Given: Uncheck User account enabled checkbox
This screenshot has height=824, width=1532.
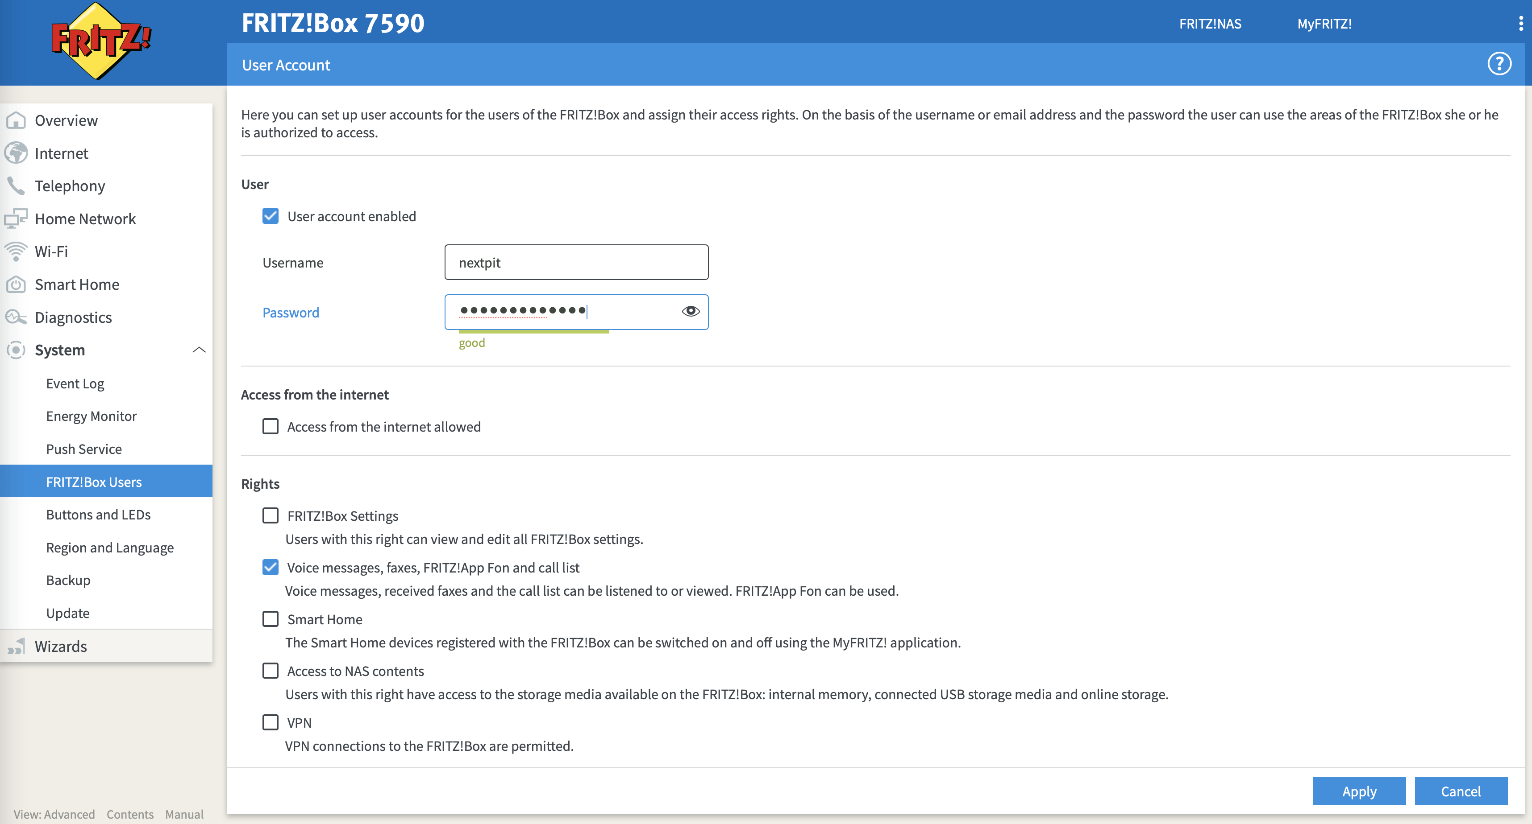Looking at the screenshot, I should coord(271,216).
